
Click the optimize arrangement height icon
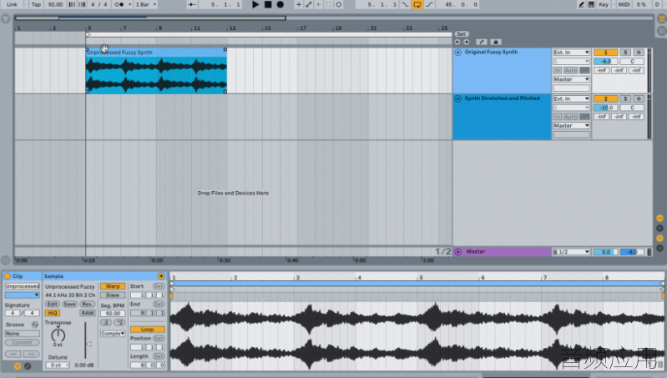(x=482, y=42)
